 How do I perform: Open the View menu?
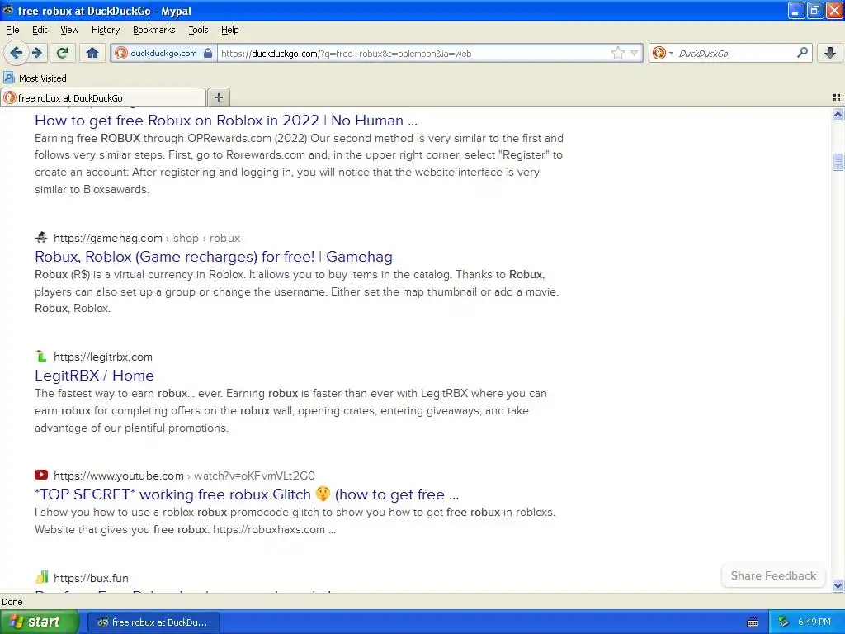[69, 30]
